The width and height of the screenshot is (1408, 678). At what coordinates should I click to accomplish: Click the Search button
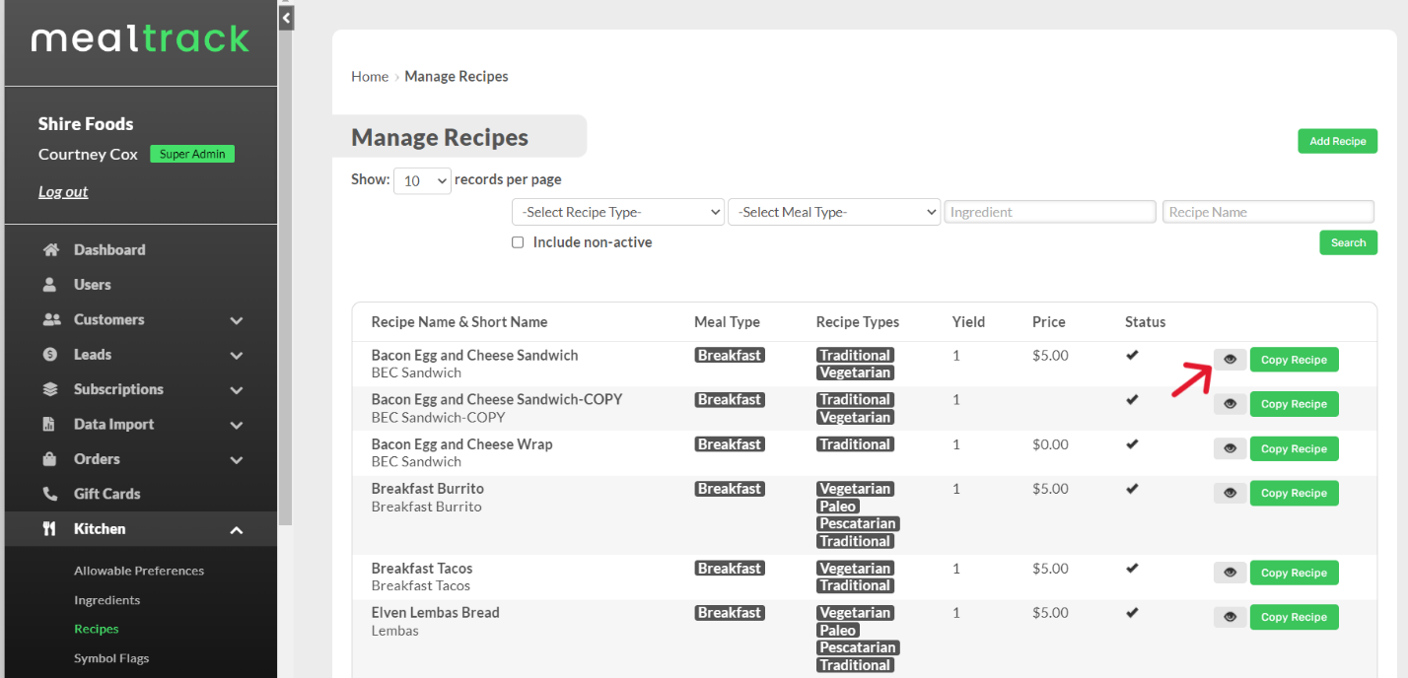(x=1348, y=242)
